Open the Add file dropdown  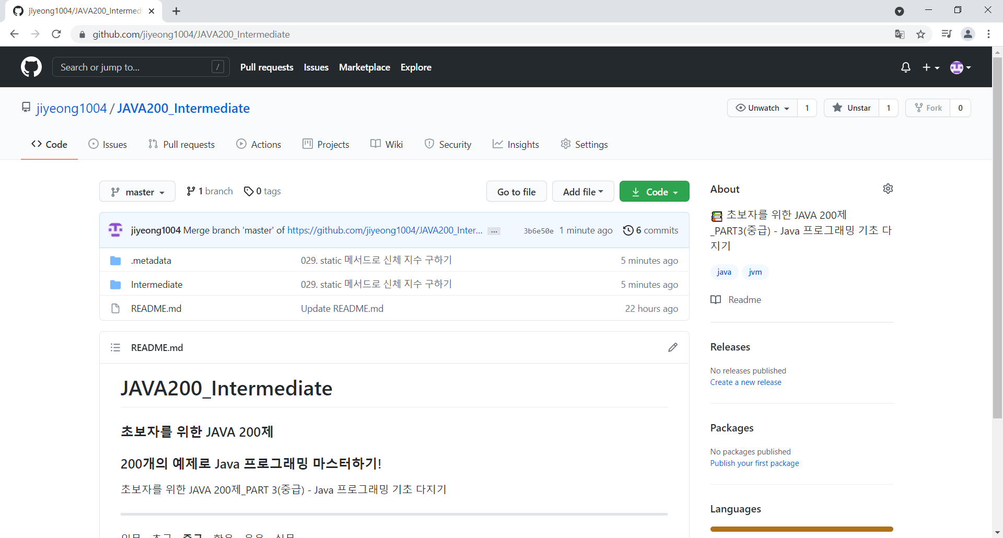[x=583, y=192]
